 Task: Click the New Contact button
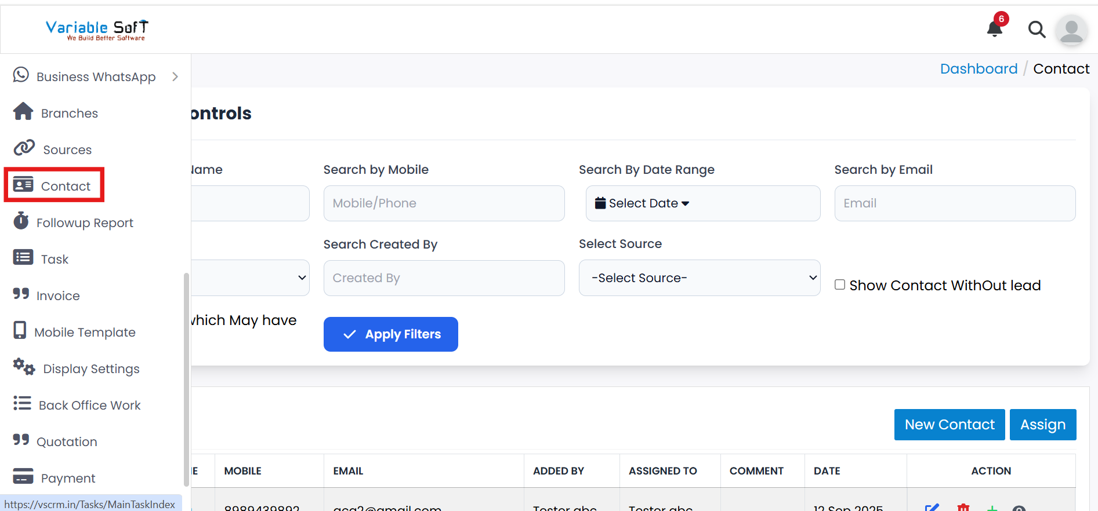coord(949,425)
